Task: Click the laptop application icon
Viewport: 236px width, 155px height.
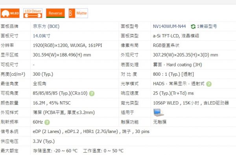Action: [159, 113]
